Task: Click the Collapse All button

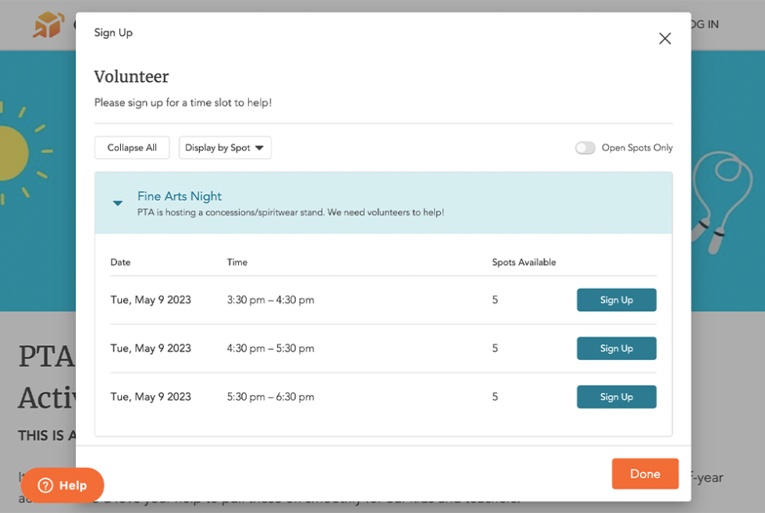Action: (x=131, y=148)
